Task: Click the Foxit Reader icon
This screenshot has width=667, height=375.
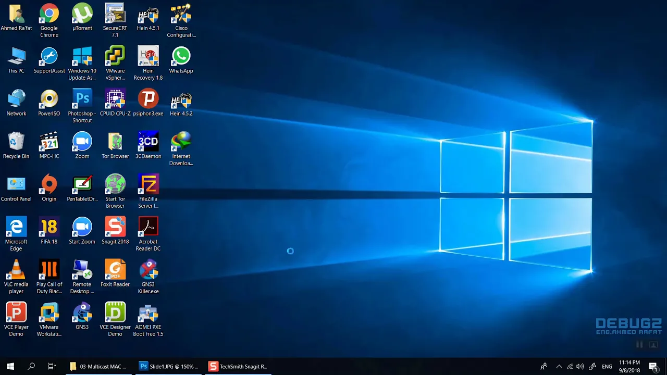Action: [115, 273]
